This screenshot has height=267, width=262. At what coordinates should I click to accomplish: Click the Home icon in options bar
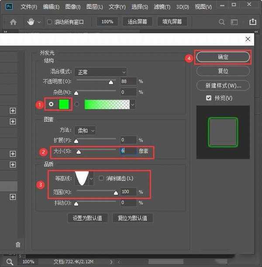coord(13,22)
